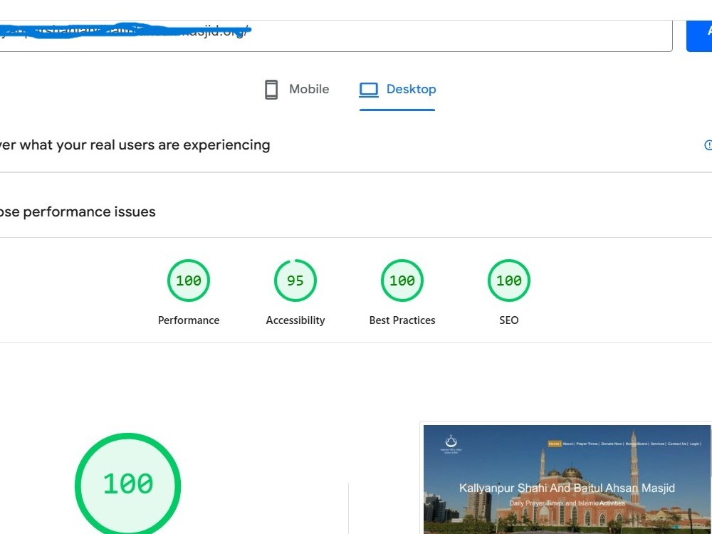The height and width of the screenshot is (534, 712).
Task: Switch to the Mobile tab label
Action: 309,89
